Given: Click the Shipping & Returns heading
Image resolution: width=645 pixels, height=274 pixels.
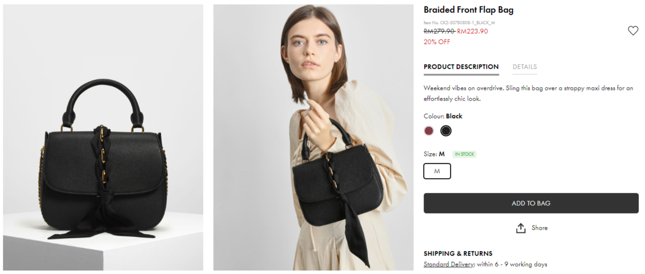Looking at the screenshot, I should (x=458, y=253).
